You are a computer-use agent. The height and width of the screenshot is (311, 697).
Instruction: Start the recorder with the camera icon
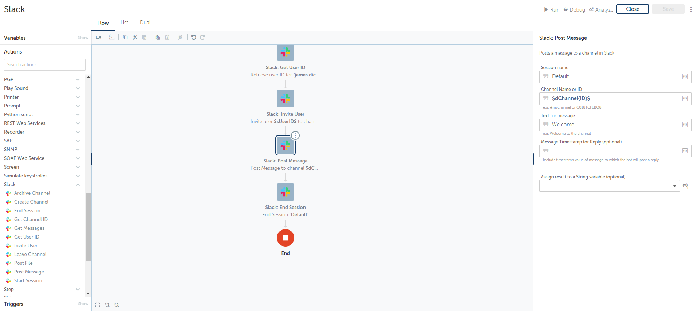[x=98, y=37]
